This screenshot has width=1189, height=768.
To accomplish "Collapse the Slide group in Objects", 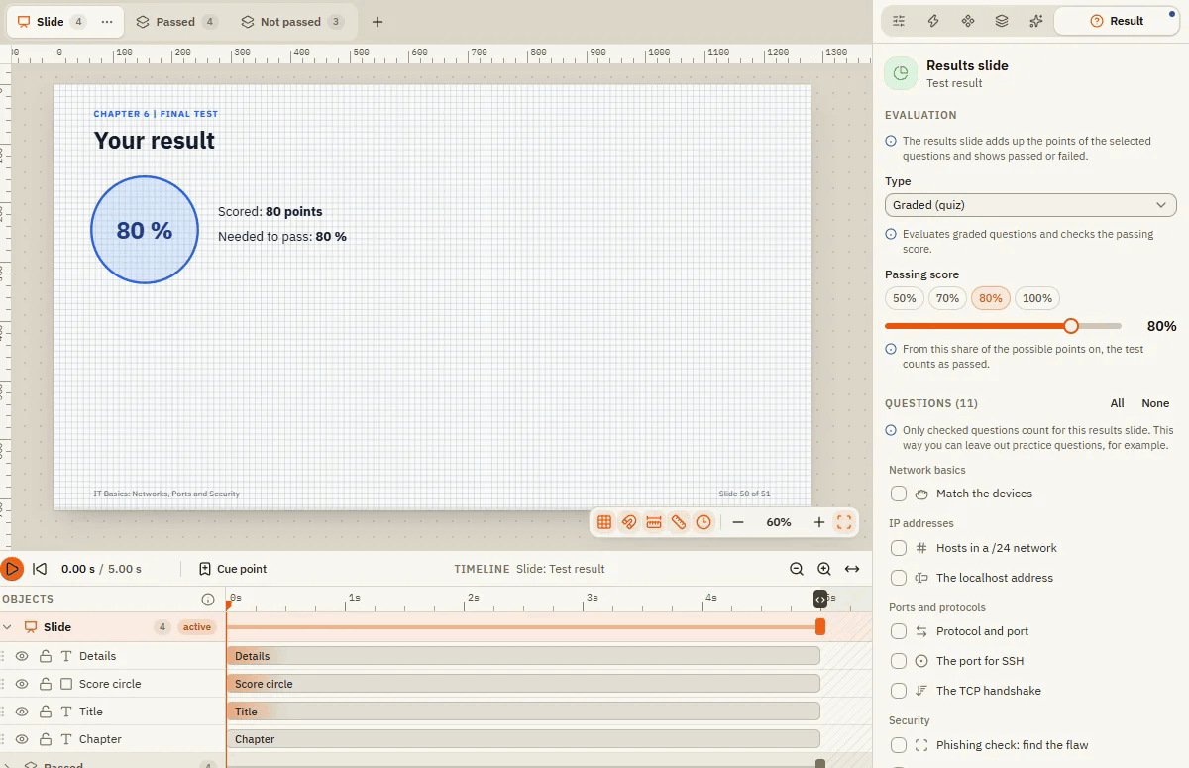I will 8,627.
